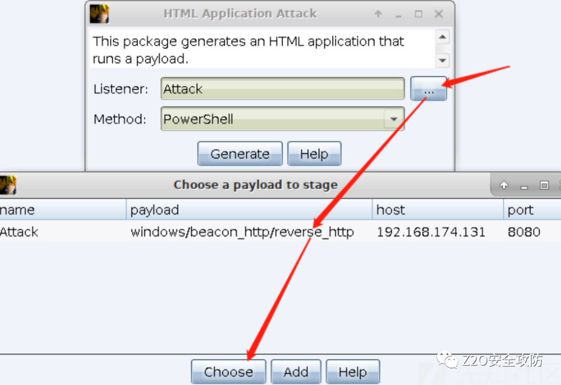Maximize the HTML Application Attack window

coord(418,14)
